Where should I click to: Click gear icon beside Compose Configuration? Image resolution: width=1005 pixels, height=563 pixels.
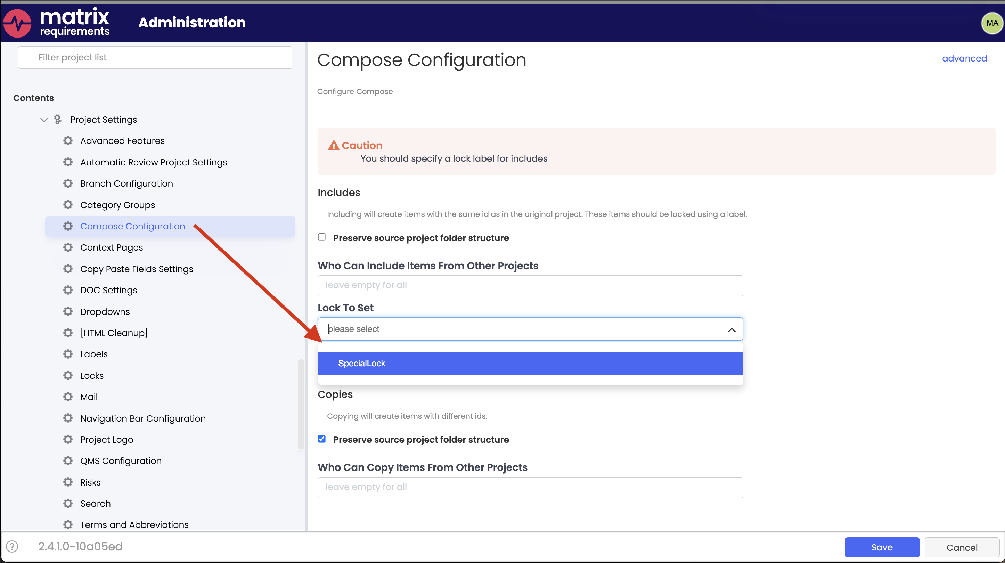[x=68, y=226]
